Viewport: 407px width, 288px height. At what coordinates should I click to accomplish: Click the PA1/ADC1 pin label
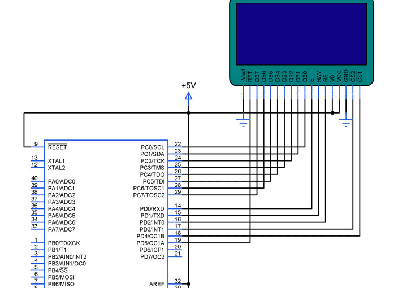click(x=61, y=188)
